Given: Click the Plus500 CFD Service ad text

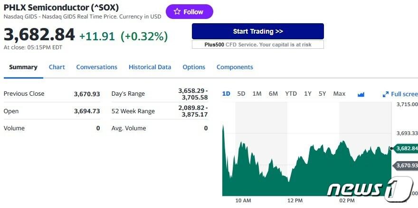Looking at the screenshot, I should coord(258,45).
